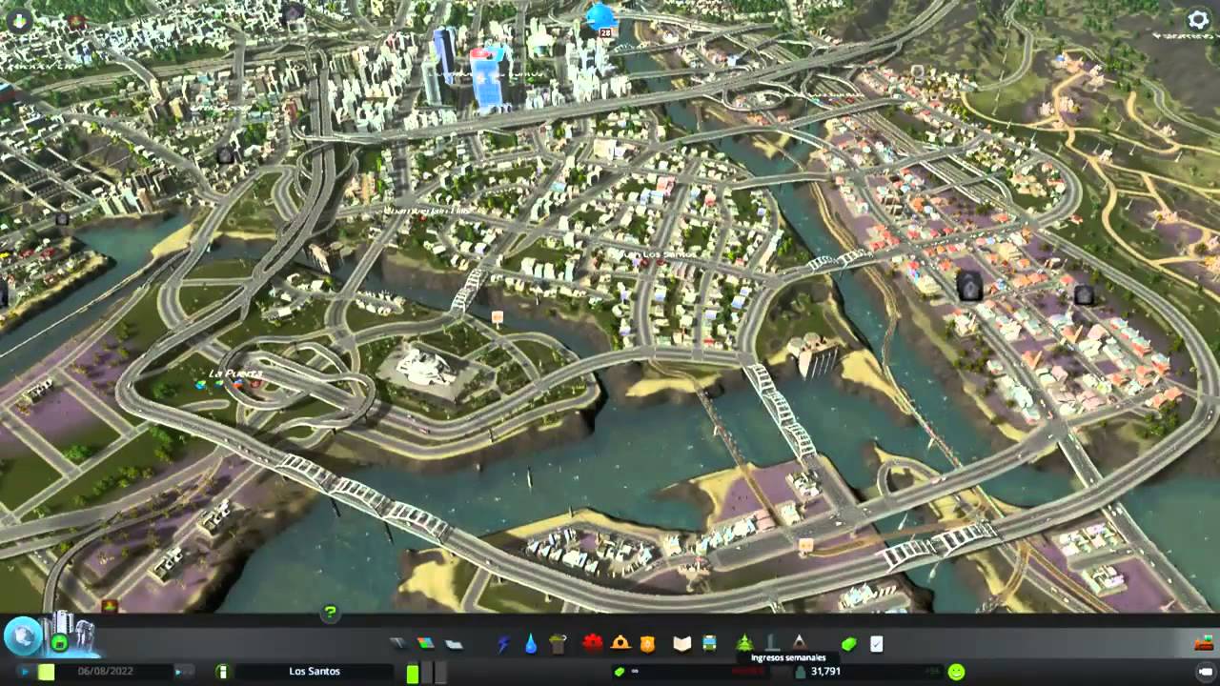Viewport: 1220px width, 686px height.
Task: Open the Roads build menu
Action: click(398, 644)
